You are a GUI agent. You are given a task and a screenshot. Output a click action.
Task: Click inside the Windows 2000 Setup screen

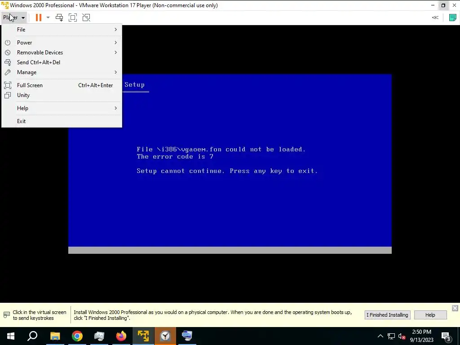230,164
